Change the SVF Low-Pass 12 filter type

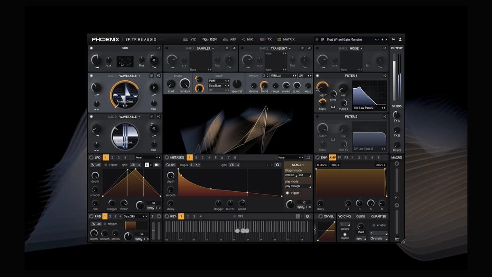tap(369, 149)
